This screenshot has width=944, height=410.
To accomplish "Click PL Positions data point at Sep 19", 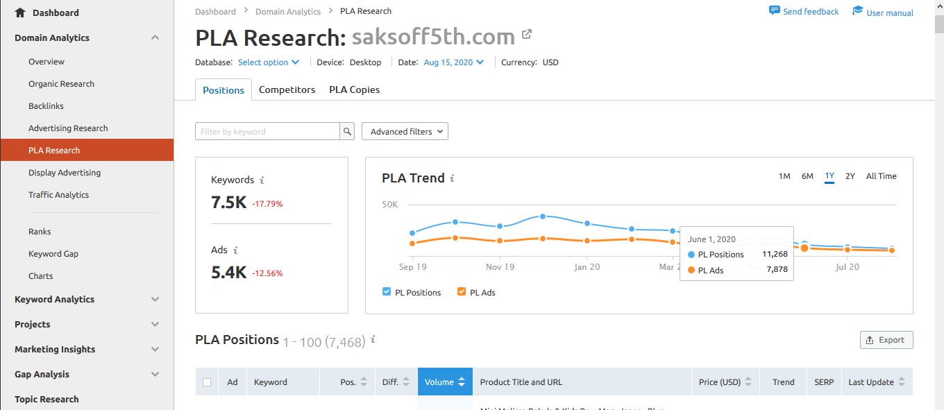I will point(412,233).
